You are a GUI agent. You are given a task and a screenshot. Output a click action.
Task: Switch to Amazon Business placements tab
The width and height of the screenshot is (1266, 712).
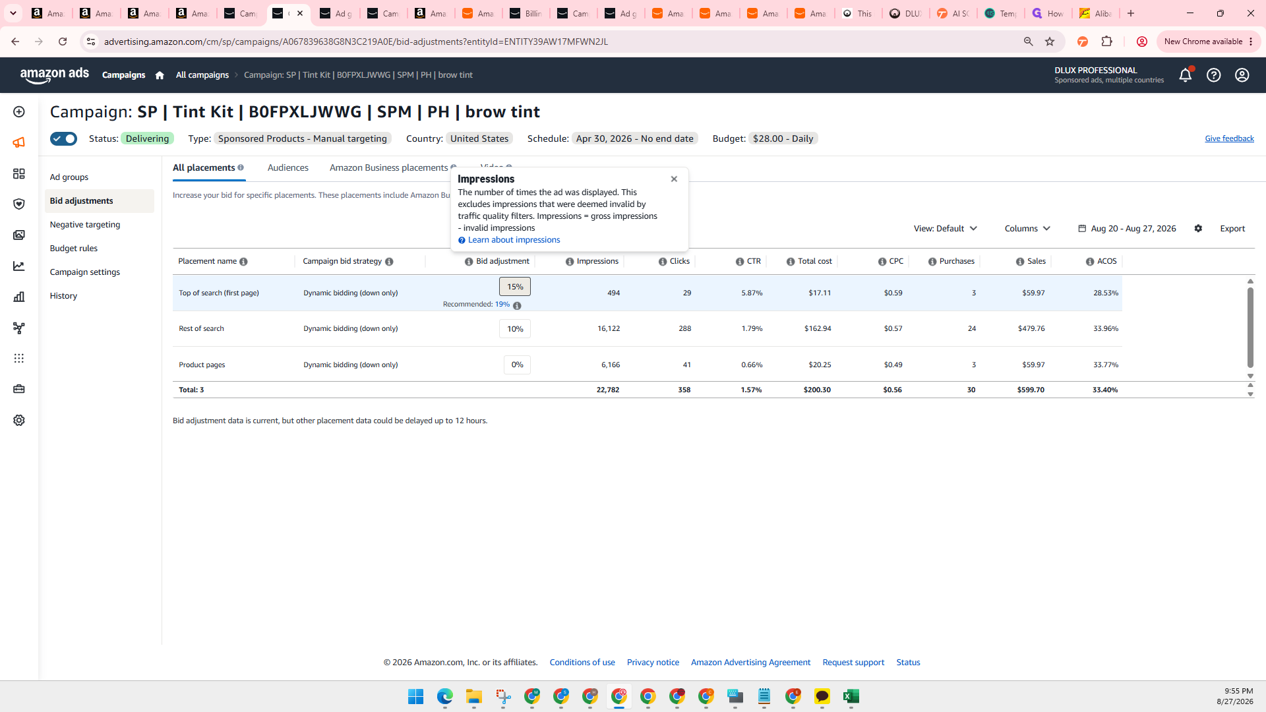click(389, 168)
